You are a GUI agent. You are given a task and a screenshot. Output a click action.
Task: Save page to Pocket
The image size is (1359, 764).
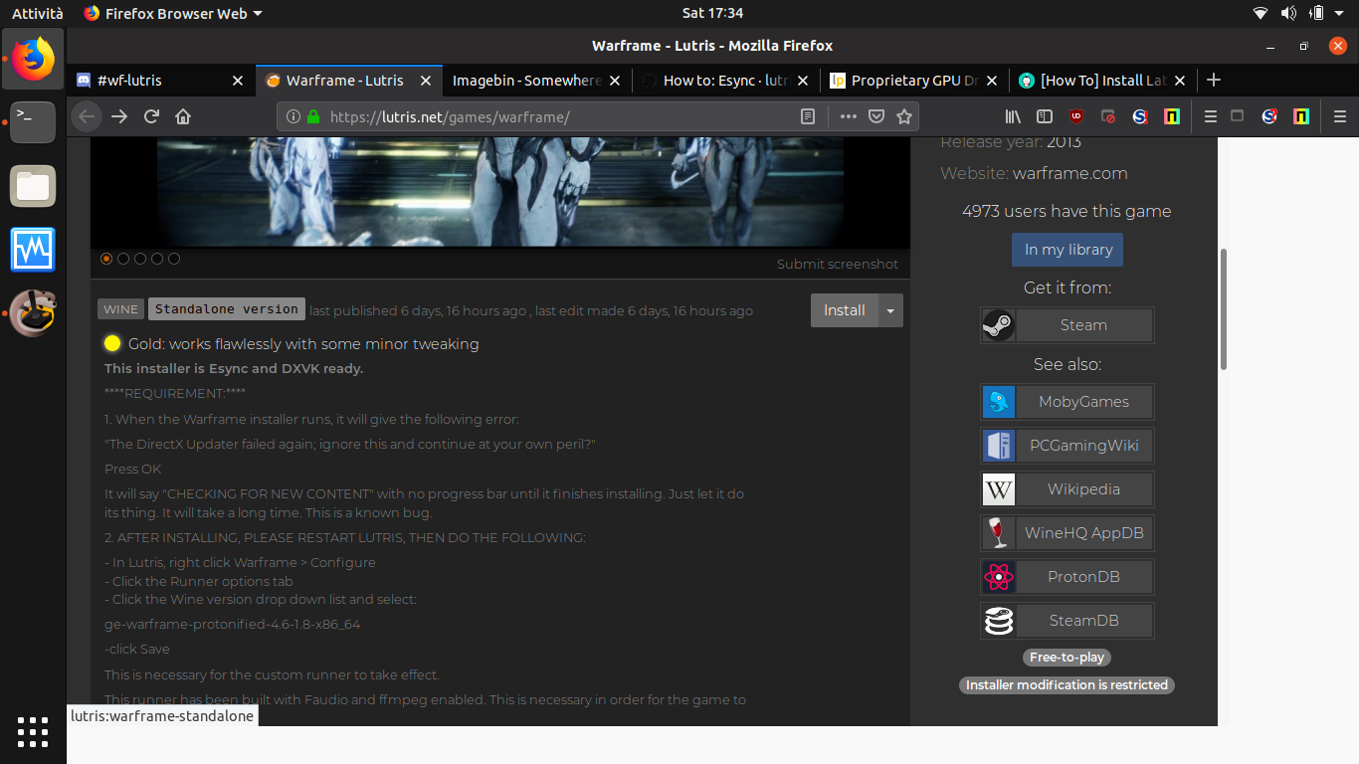[x=876, y=116]
